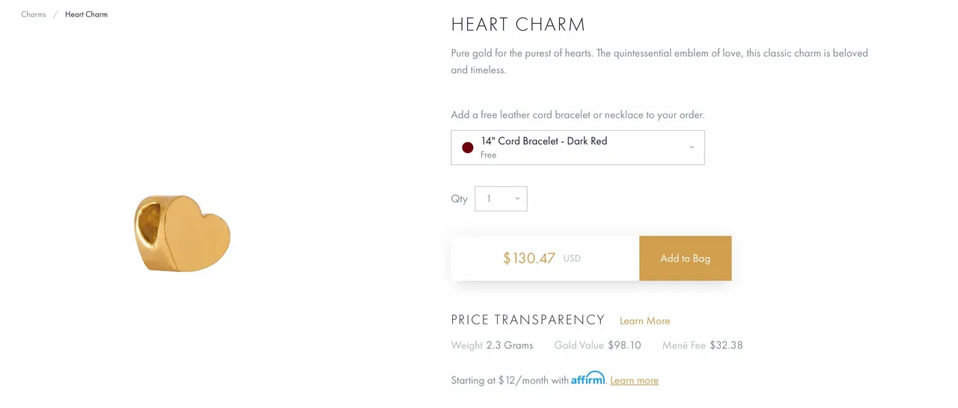
Task: Go to the Charms breadcrumb
Action: coord(34,14)
